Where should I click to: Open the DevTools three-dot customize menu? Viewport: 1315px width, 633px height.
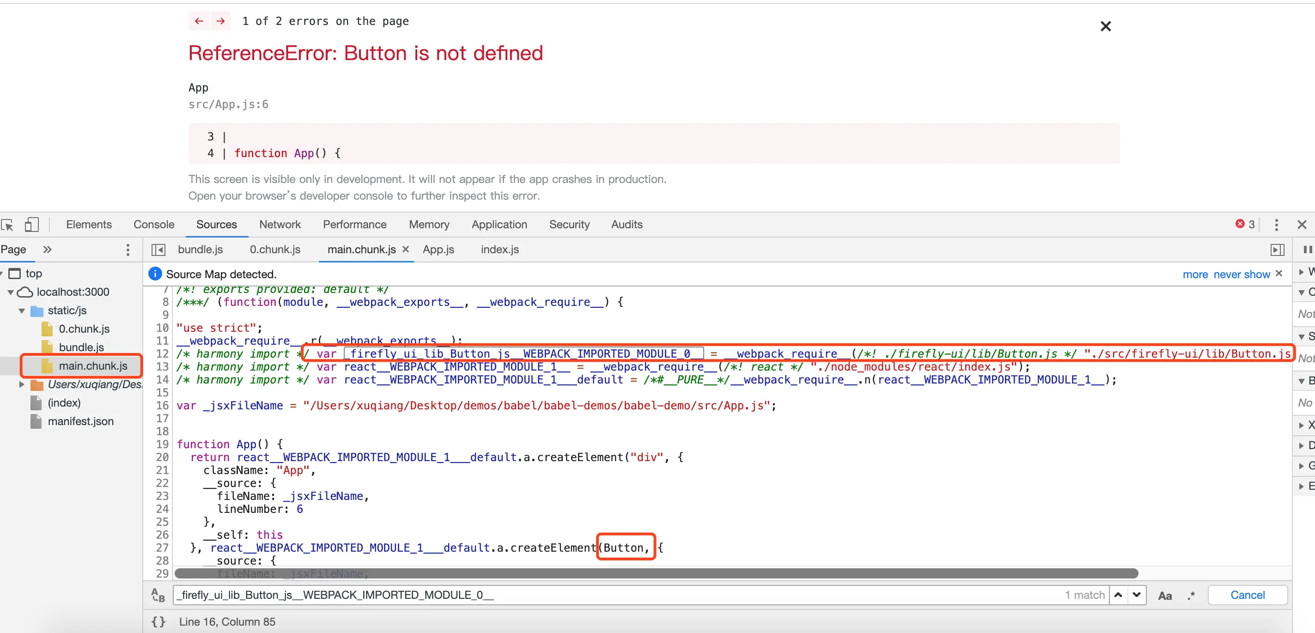[x=1276, y=225]
